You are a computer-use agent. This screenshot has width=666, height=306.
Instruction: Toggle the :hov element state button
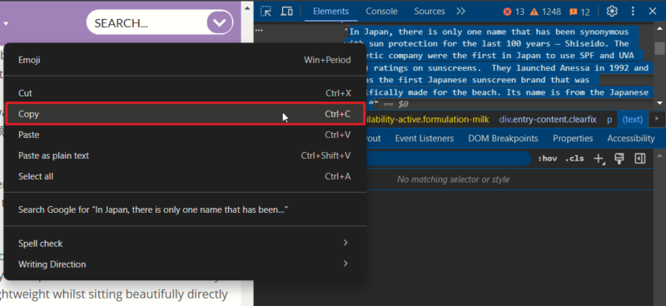coord(547,159)
